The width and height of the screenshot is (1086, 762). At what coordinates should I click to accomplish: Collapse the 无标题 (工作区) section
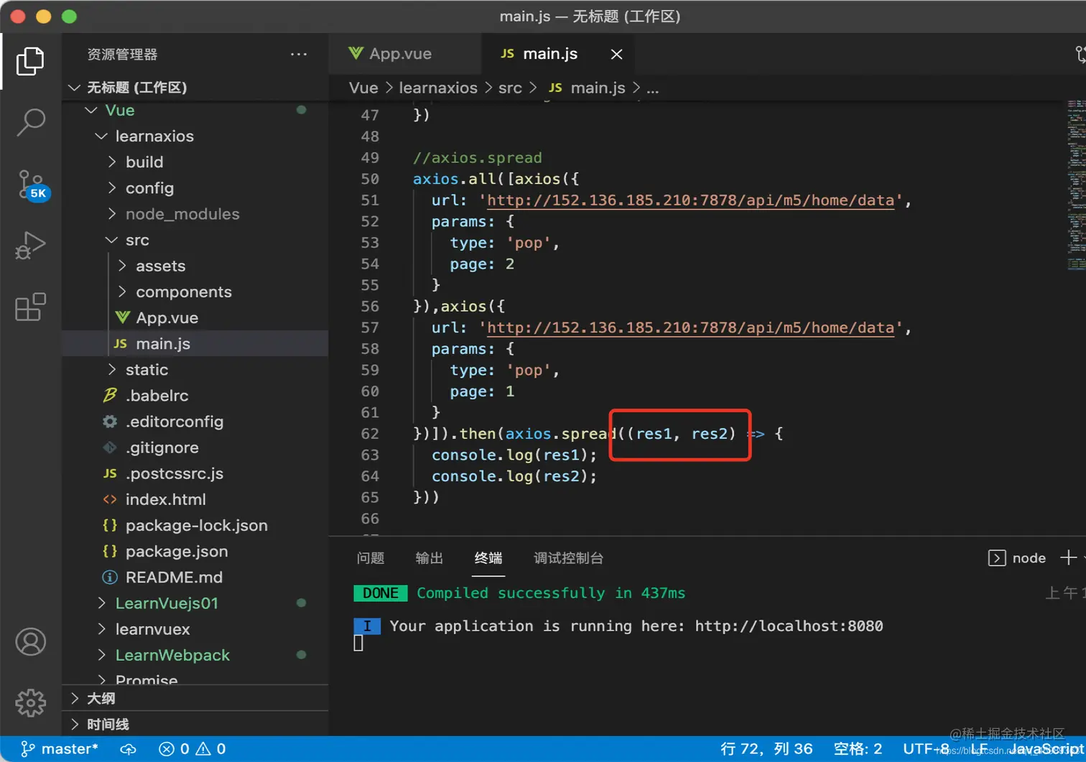tap(195, 88)
